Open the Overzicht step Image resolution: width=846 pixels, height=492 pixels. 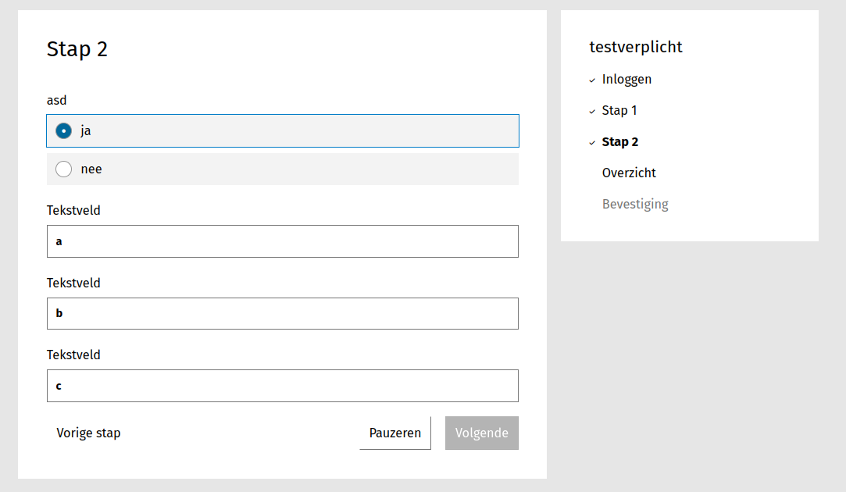(629, 173)
